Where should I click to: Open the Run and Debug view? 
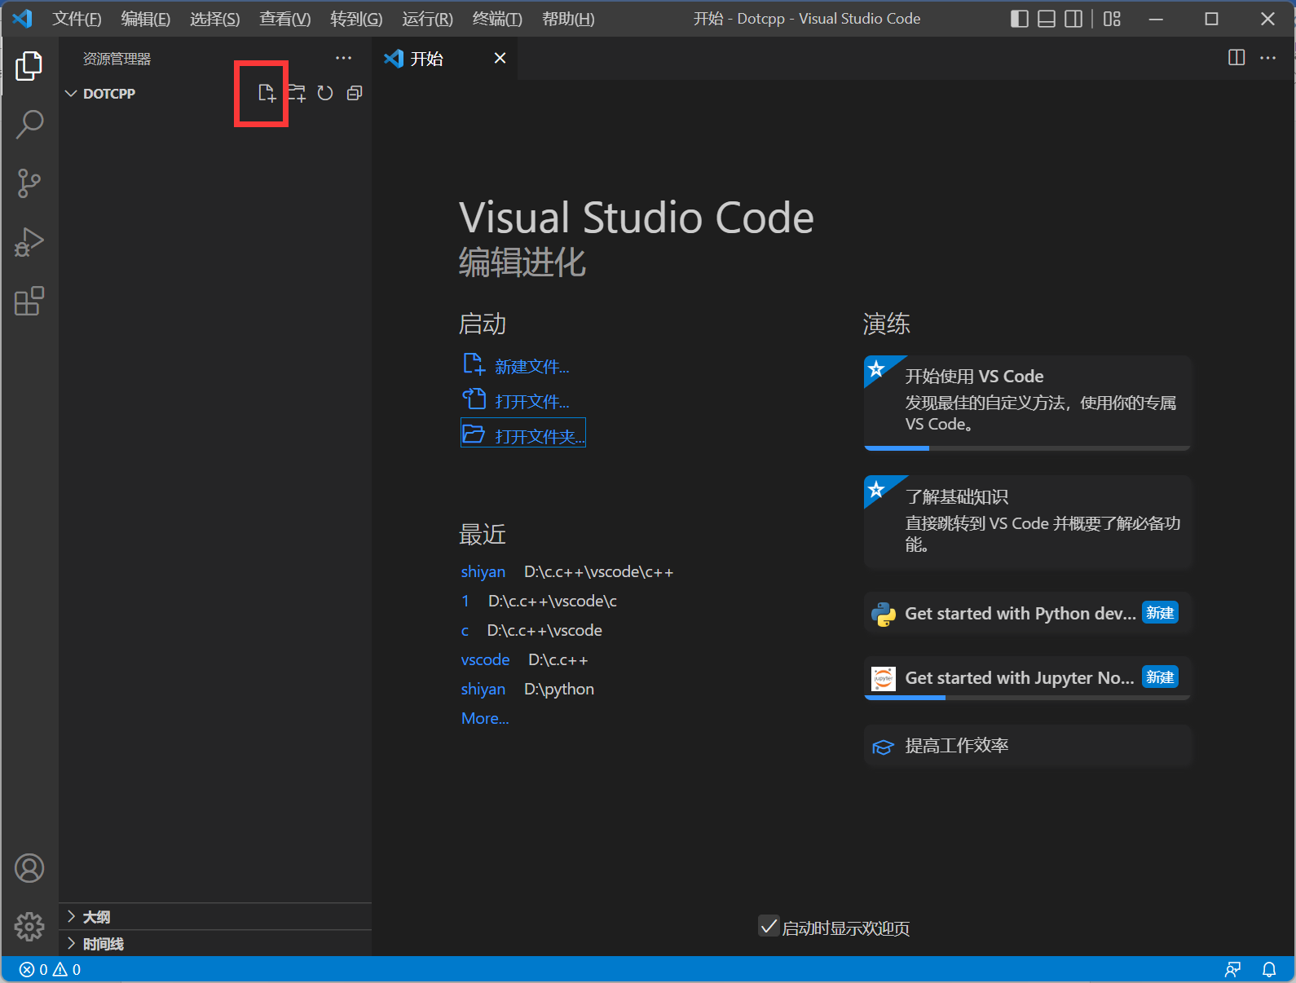[29, 242]
